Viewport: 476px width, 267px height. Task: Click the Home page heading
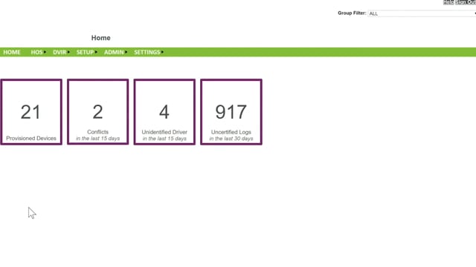click(x=101, y=38)
